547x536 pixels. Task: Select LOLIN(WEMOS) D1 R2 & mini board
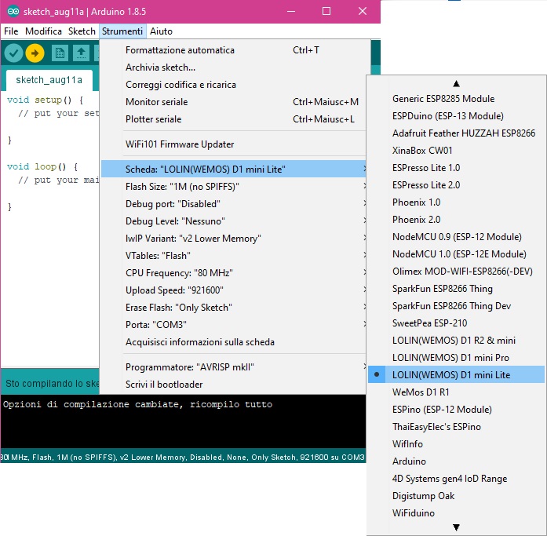coord(456,341)
